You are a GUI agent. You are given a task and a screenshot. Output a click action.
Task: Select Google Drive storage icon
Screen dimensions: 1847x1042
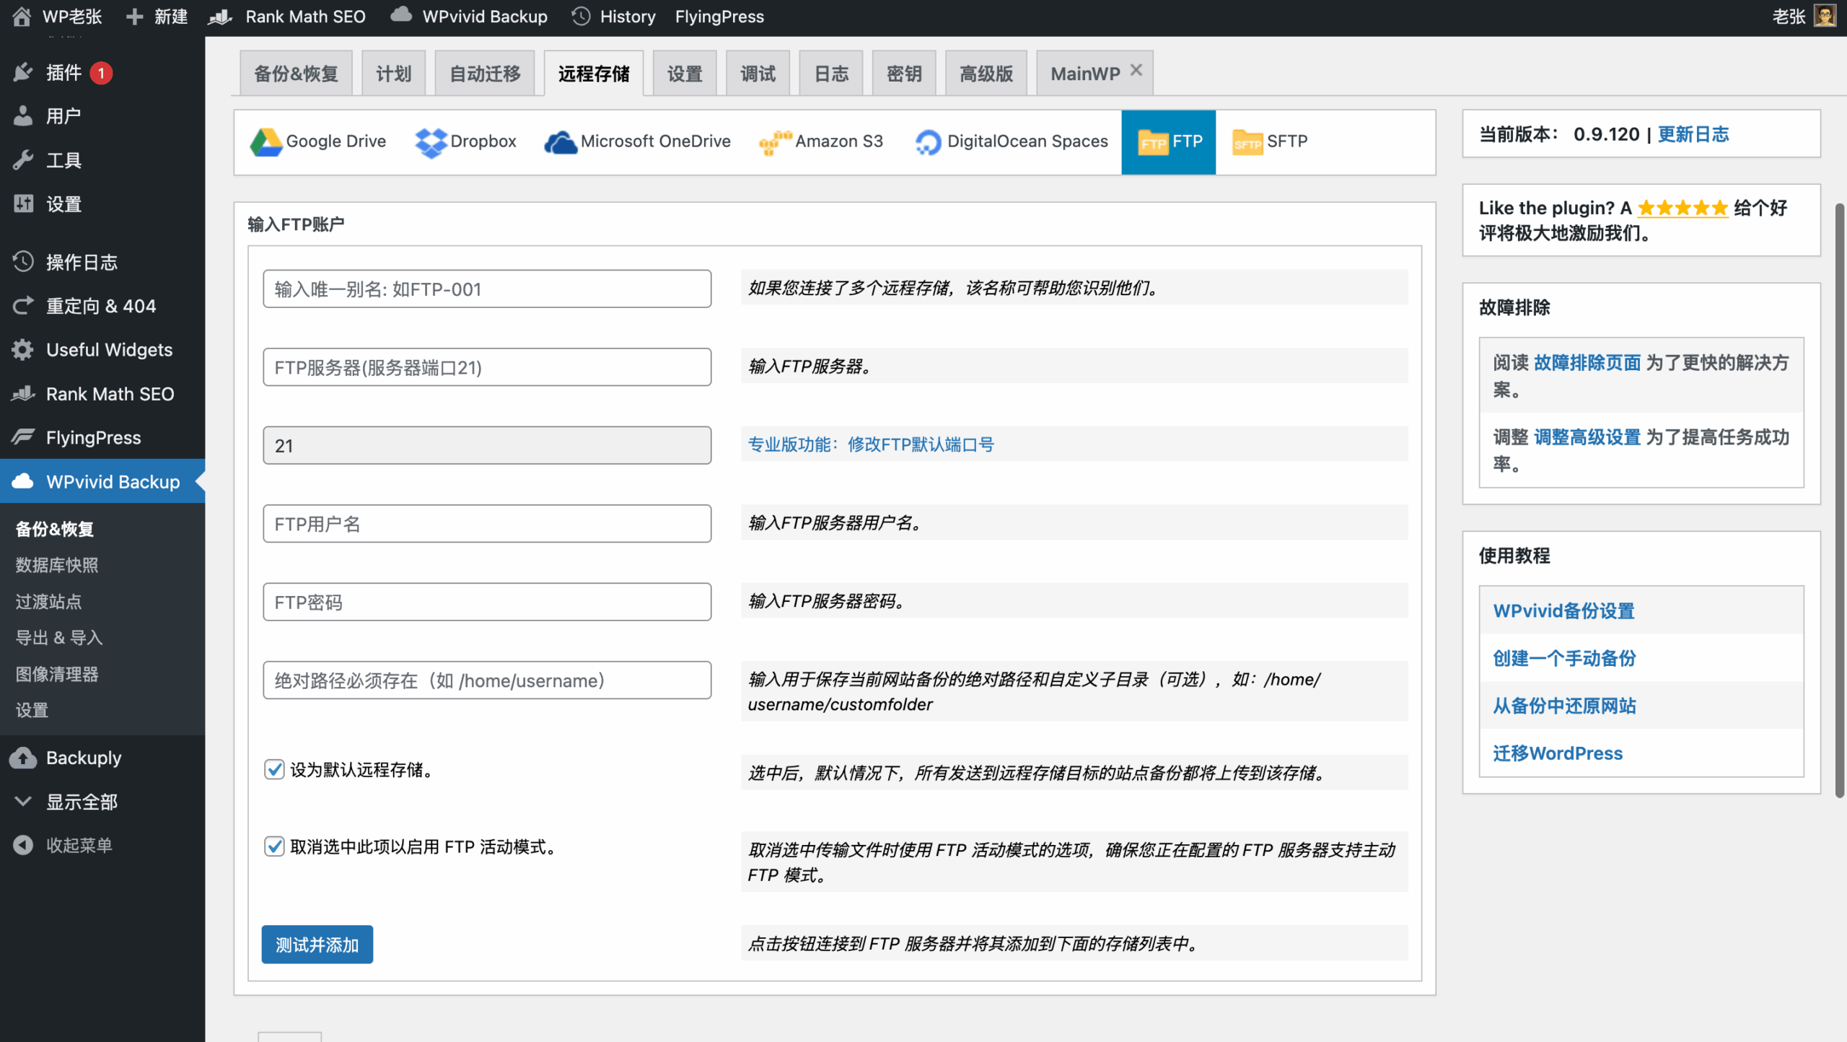point(266,142)
